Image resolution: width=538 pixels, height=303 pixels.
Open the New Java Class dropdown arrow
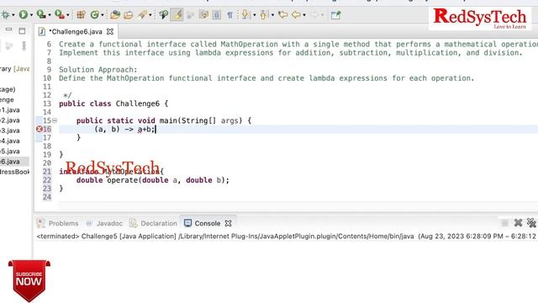(103, 15)
